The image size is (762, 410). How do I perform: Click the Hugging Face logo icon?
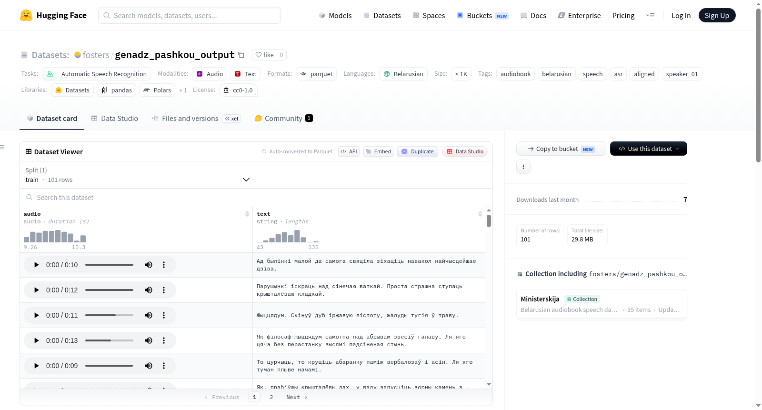pos(26,15)
